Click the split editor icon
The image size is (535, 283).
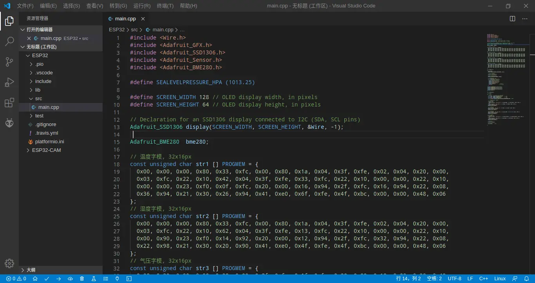(512, 18)
